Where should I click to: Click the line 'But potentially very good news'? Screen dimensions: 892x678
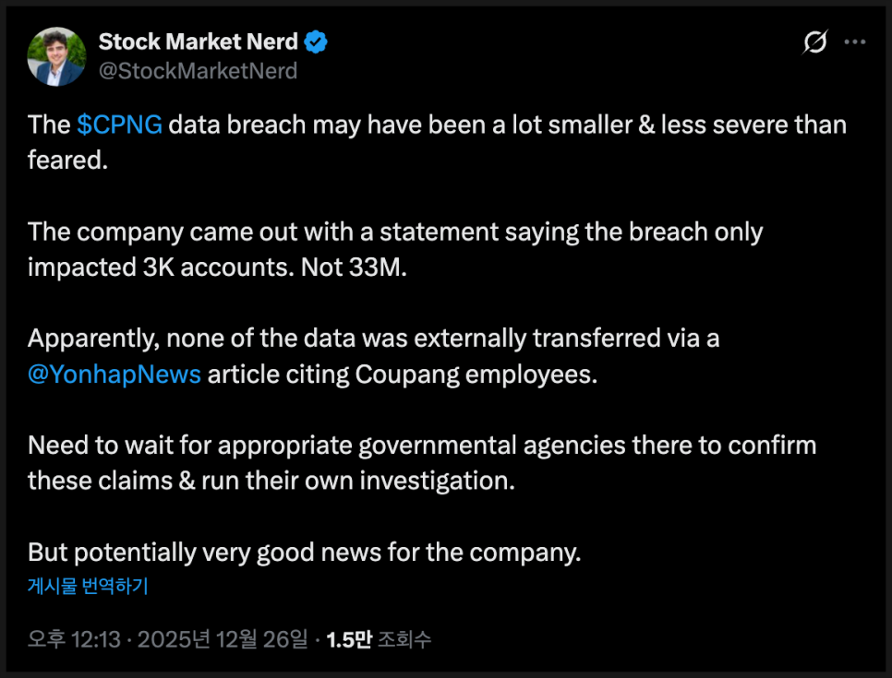[x=304, y=552]
